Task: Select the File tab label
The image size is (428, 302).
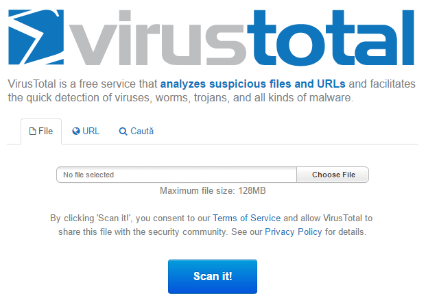Action: [x=45, y=131]
